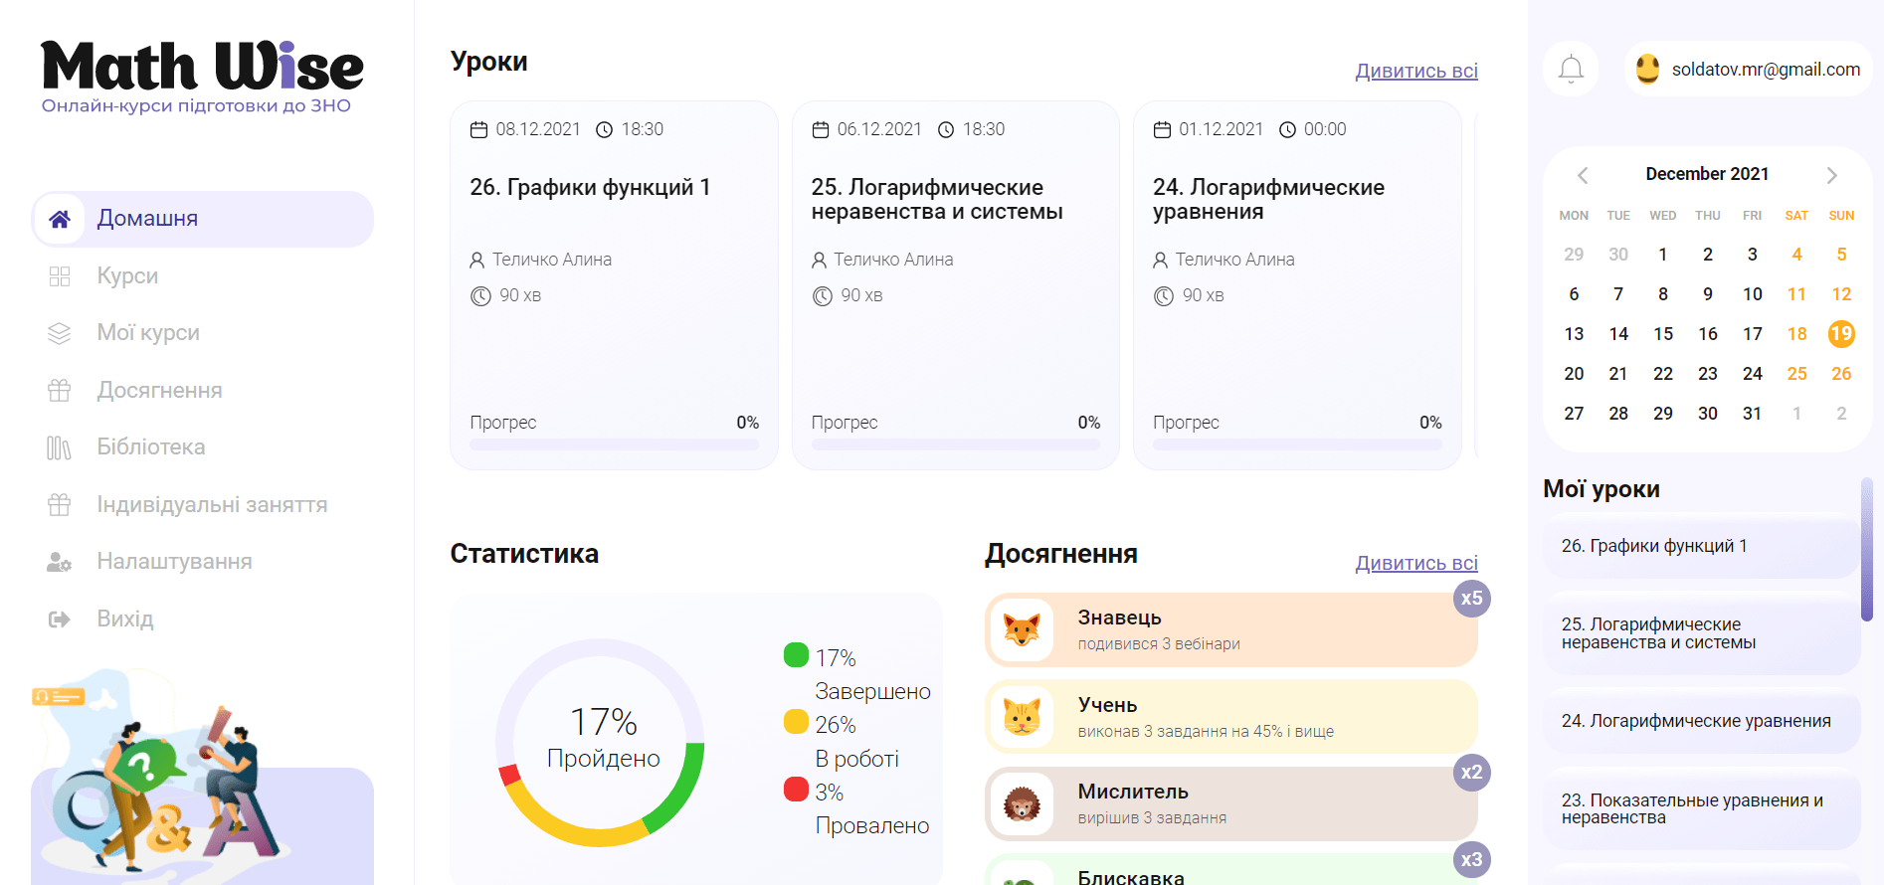This screenshot has width=1884, height=885.
Task: Open 24. Логарифмические уравнения in Мої уроки
Action: point(1701,721)
